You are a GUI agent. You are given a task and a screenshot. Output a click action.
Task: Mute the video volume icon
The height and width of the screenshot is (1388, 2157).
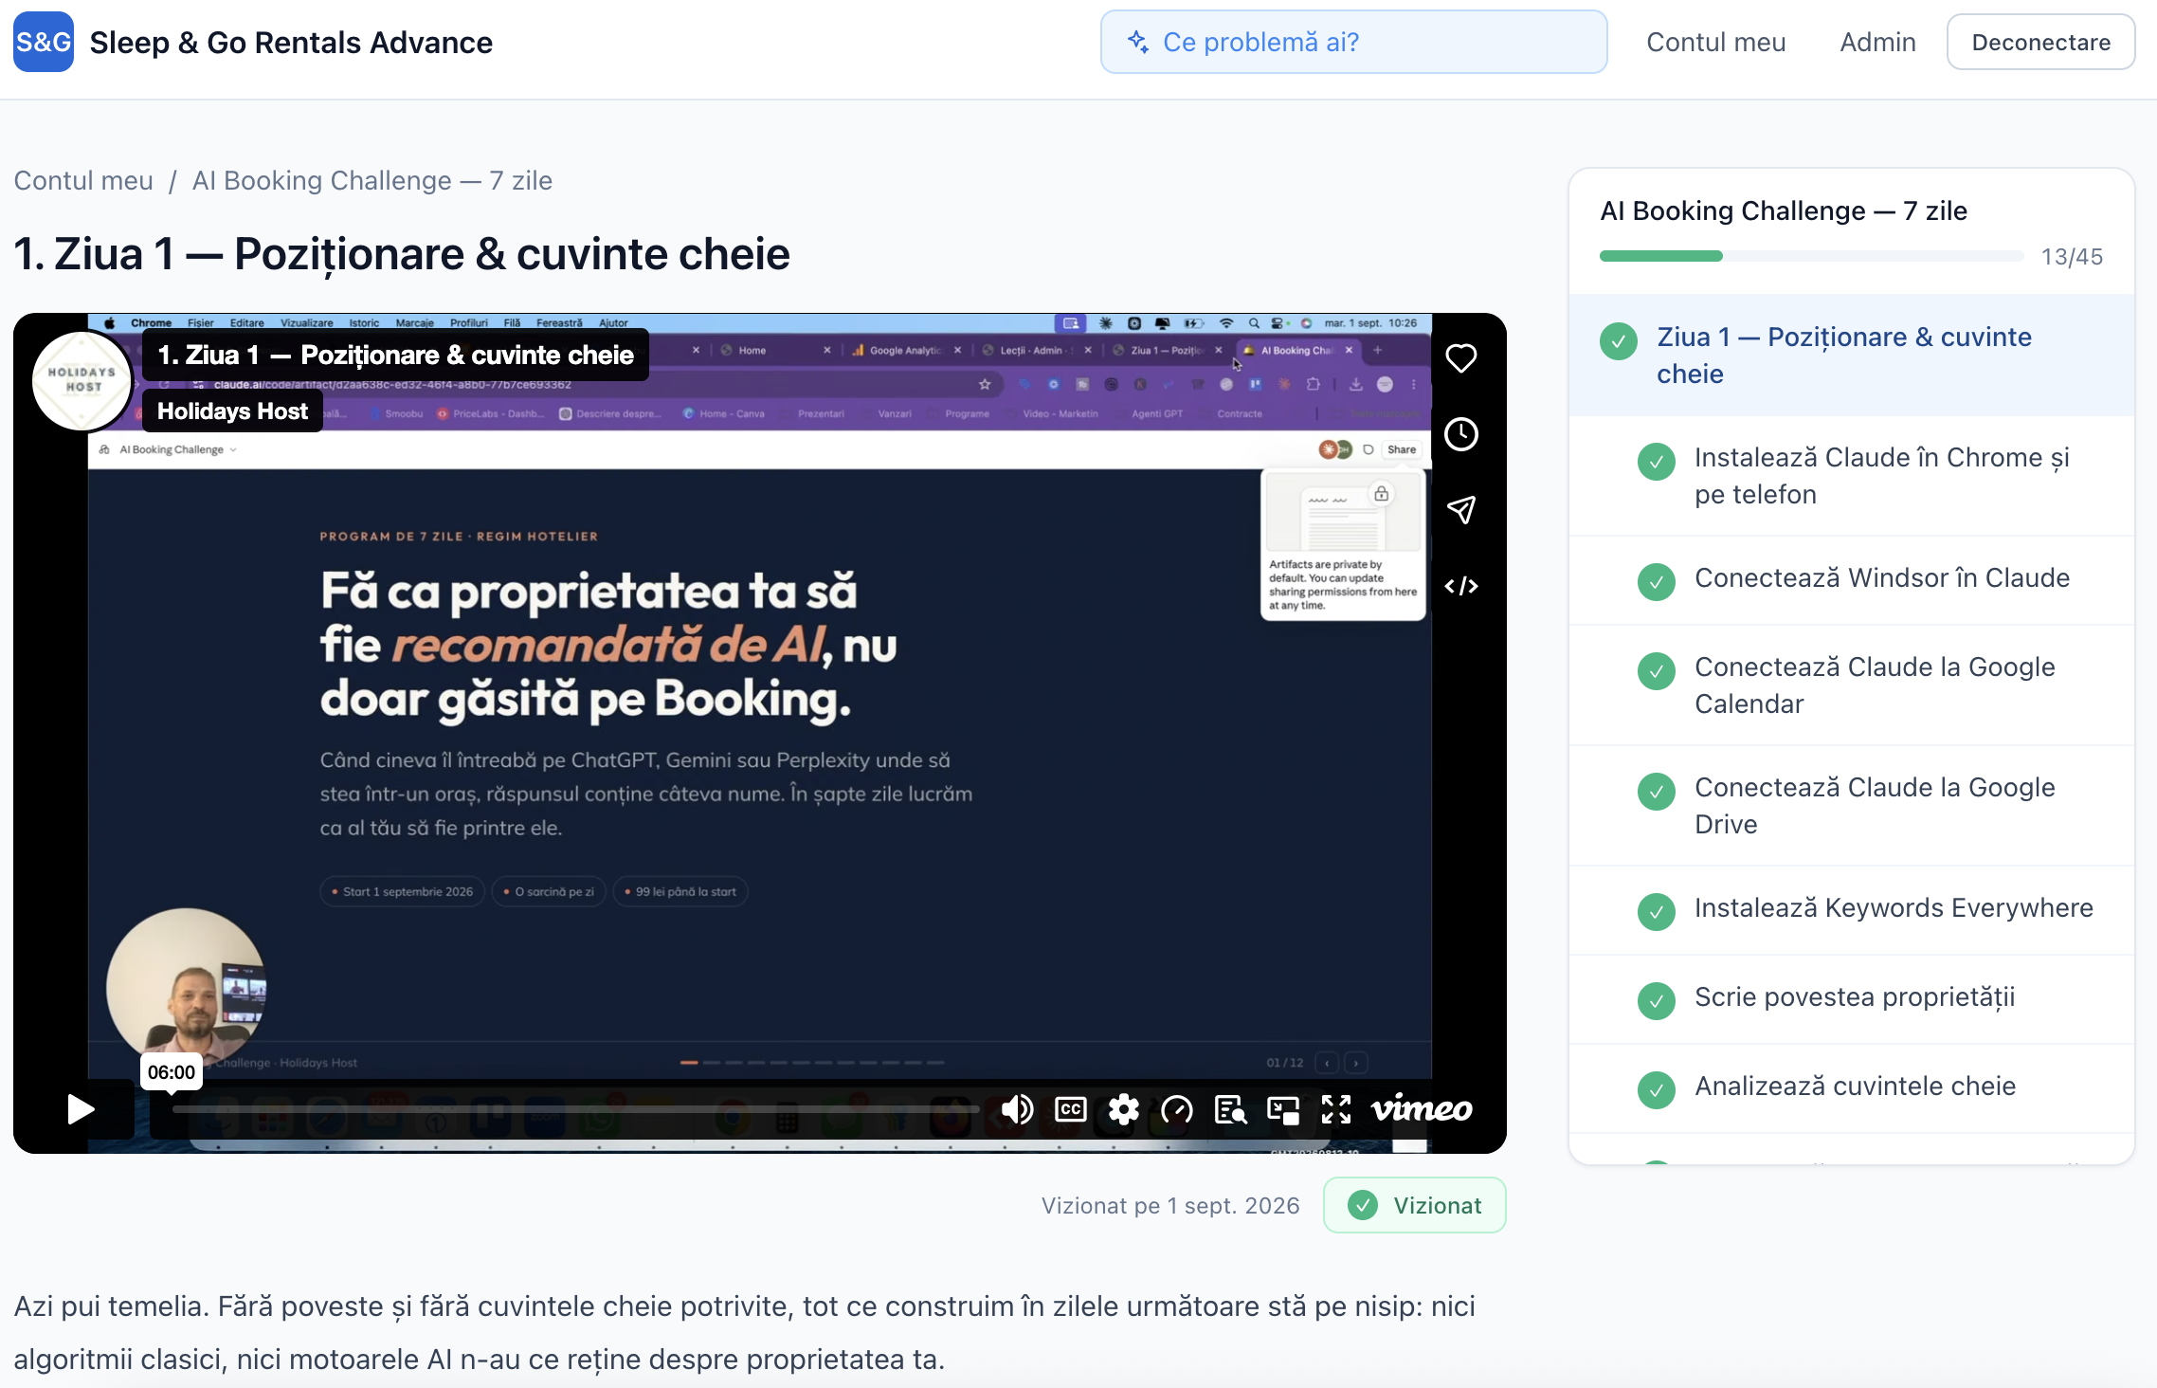1017,1109
